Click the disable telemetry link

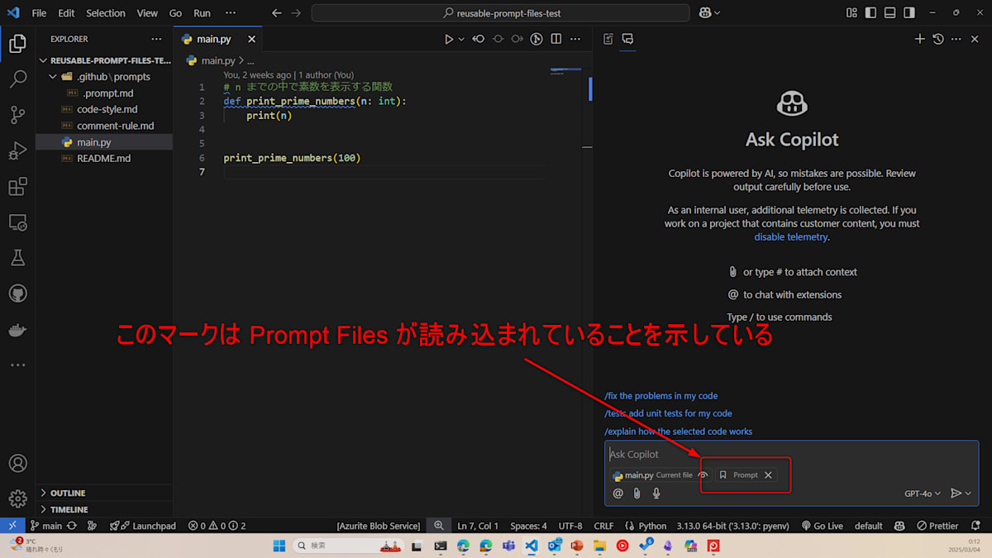(790, 236)
